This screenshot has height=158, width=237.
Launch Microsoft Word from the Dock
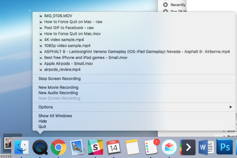tap(206, 147)
